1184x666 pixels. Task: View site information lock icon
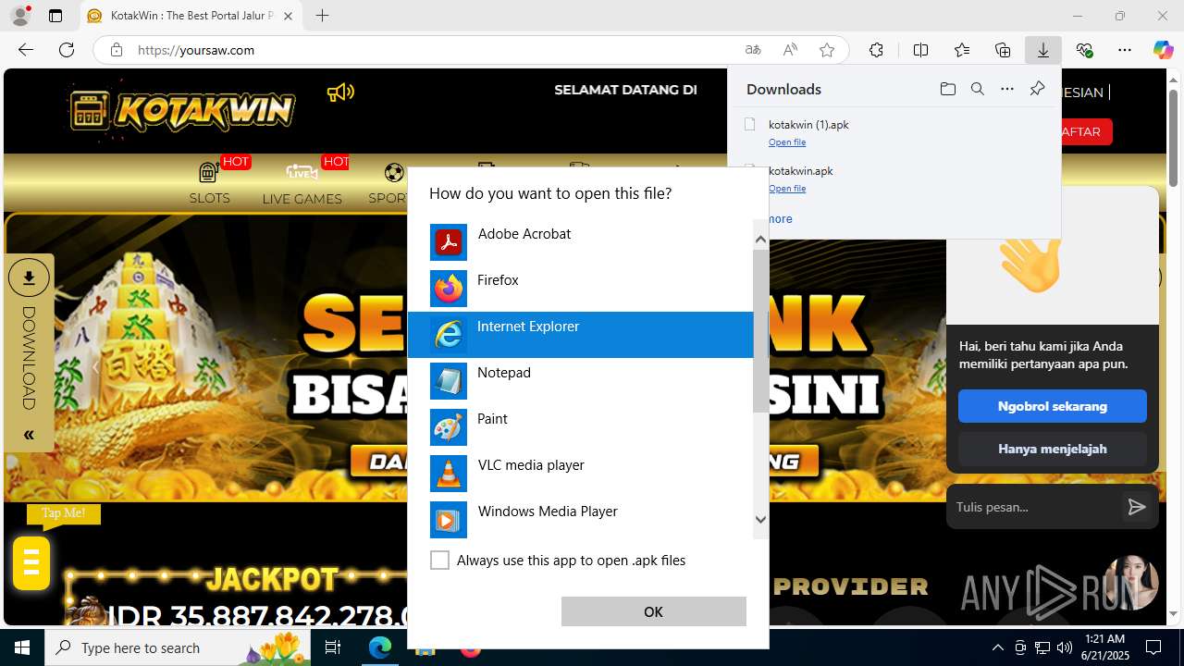click(x=116, y=50)
